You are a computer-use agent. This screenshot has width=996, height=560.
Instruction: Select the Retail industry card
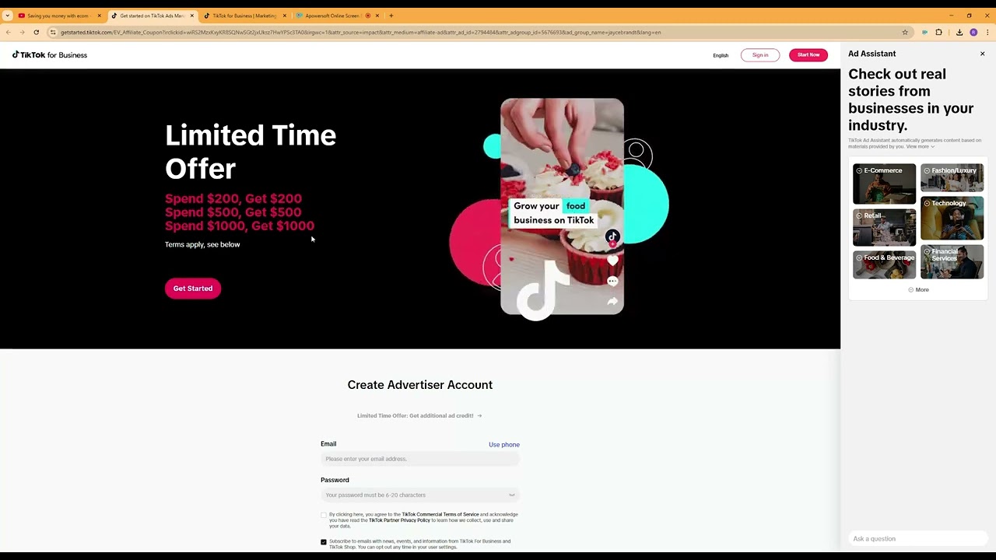pos(884,227)
